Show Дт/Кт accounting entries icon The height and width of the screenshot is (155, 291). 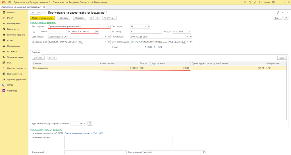91,18
